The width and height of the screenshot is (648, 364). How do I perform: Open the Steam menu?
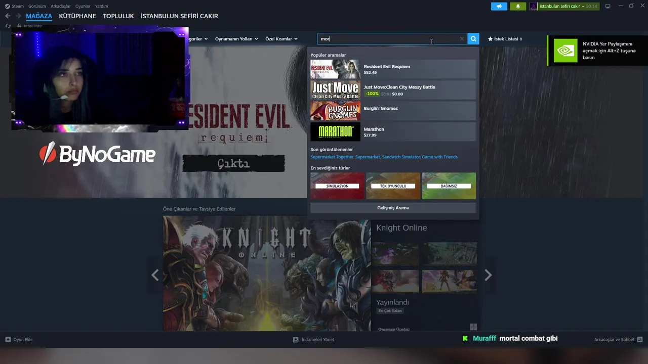click(18, 6)
